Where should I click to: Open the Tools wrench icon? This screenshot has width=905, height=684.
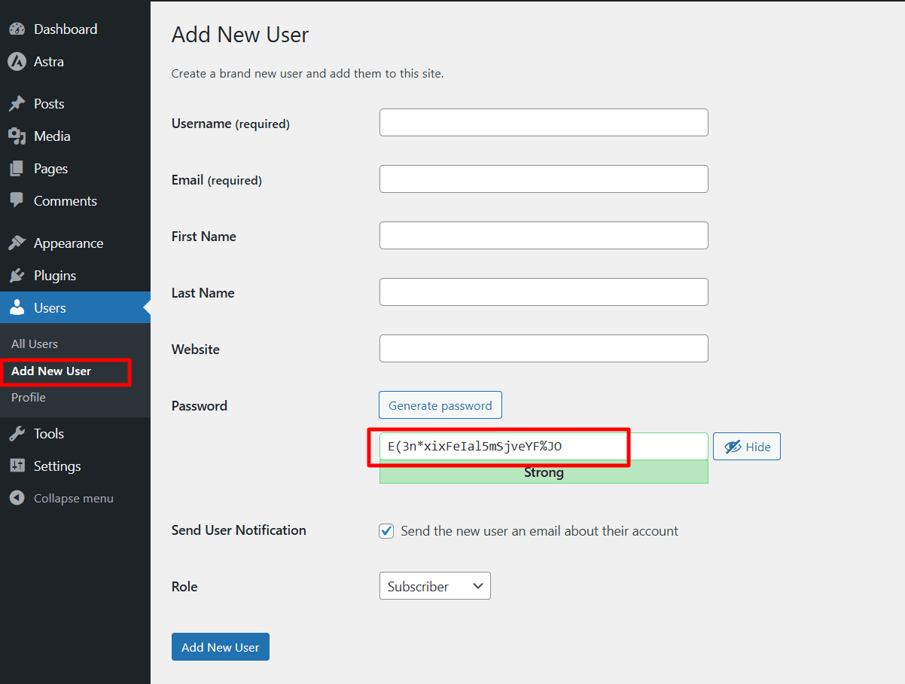tap(17, 433)
